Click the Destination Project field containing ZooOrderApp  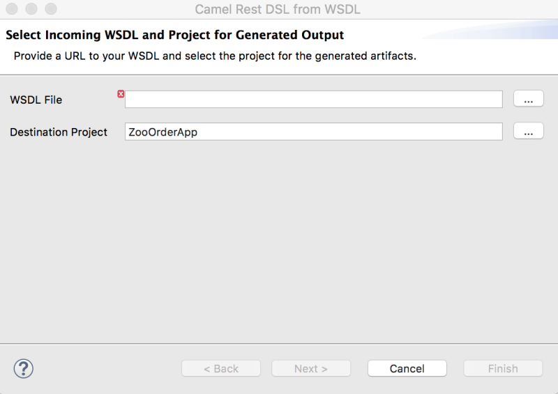pos(313,132)
